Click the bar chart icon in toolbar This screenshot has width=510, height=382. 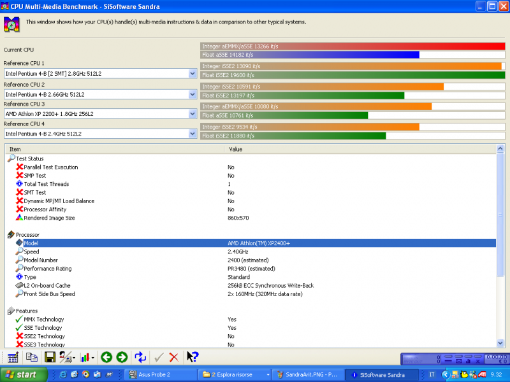(85, 358)
